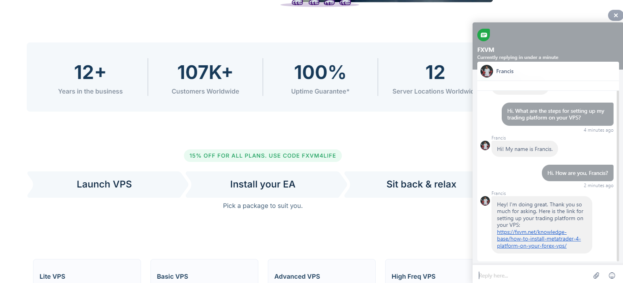Screen dimensions: 623x283
Task: Click the 'Reply here...' chat input field
Action: (533, 276)
